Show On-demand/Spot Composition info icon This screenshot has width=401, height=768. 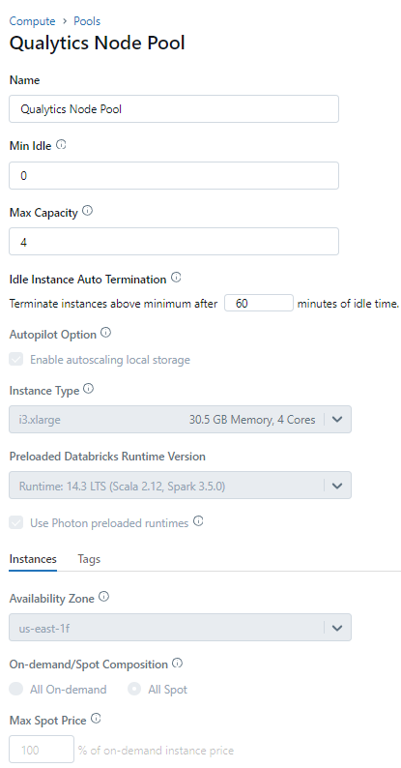pyautogui.click(x=178, y=664)
